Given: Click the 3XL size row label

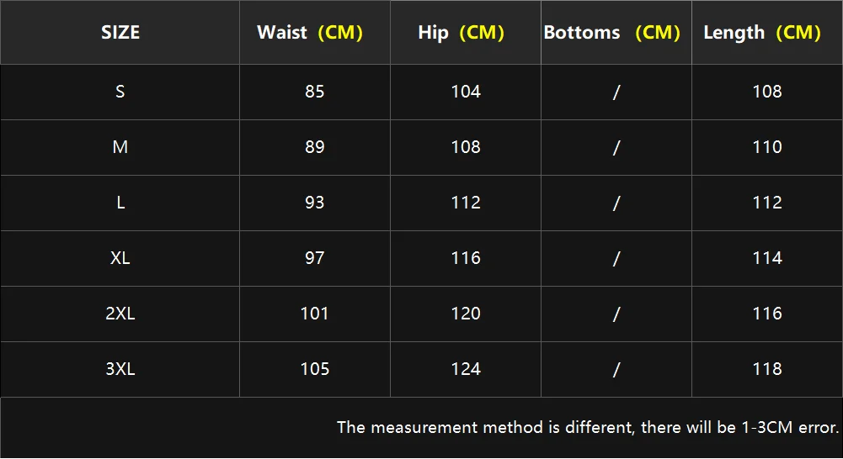Looking at the screenshot, I should pos(120,369).
